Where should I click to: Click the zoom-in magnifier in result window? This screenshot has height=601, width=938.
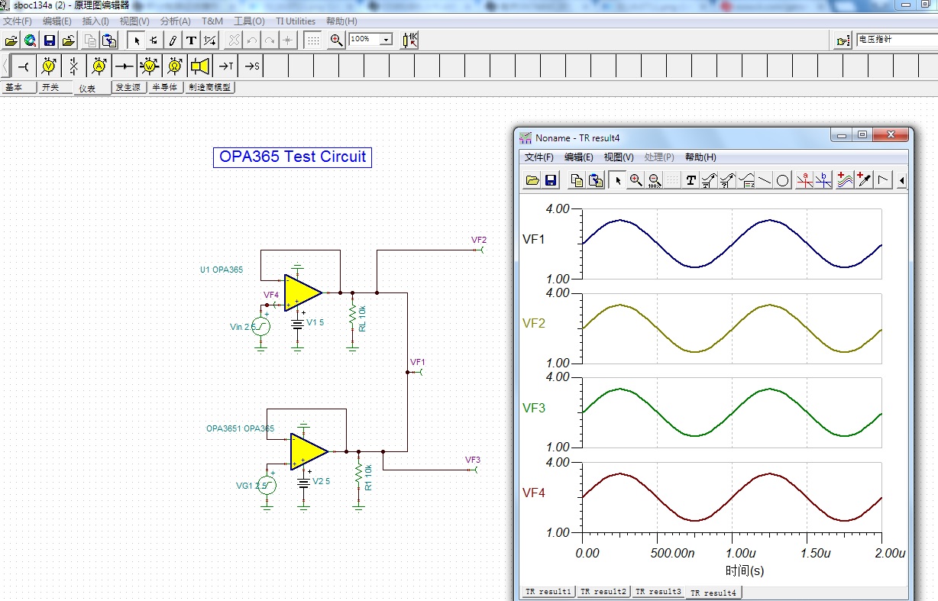[636, 180]
